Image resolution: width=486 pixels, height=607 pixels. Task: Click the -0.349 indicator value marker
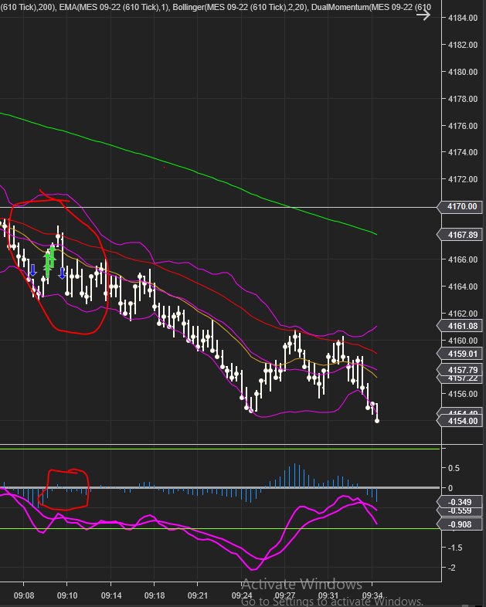pyautogui.click(x=459, y=502)
